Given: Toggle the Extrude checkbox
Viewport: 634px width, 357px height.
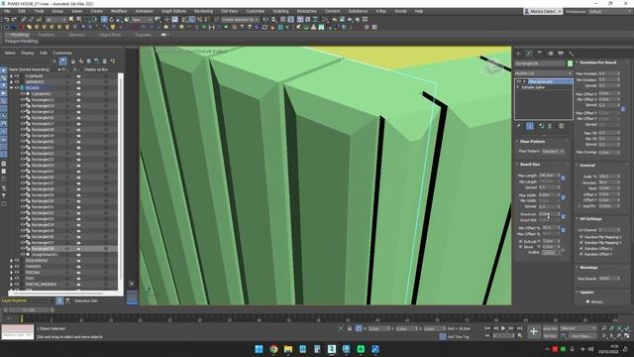Looking at the screenshot, I should pos(520,241).
